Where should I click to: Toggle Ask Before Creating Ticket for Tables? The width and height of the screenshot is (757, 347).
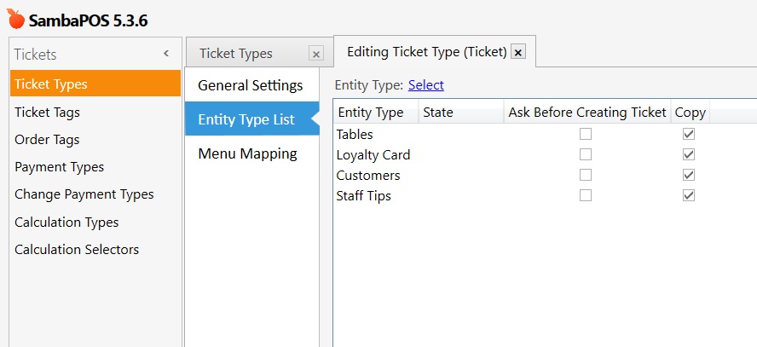click(586, 134)
